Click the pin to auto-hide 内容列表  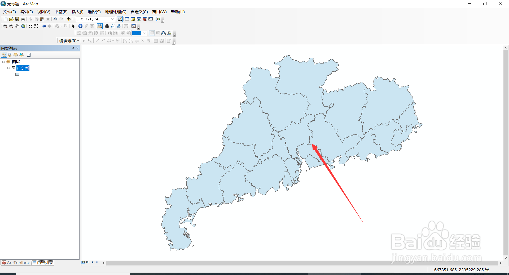(73, 48)
